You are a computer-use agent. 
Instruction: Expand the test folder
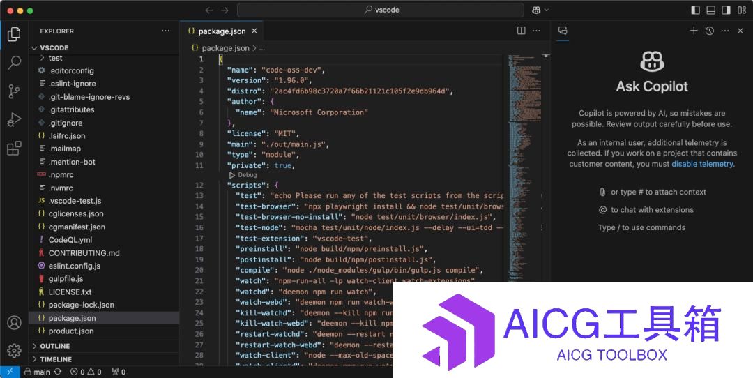point(104,58)
